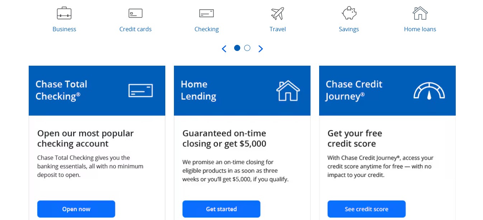Click the Chase Total Checking banner heading
The height and width of the screenshot is (220, 483).
click(61, 90)
